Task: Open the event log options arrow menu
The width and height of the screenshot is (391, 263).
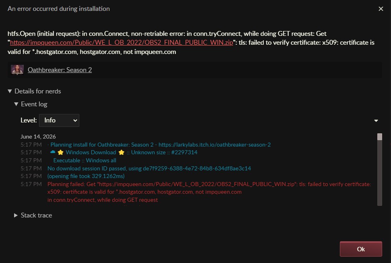Action: coord(376,121)
